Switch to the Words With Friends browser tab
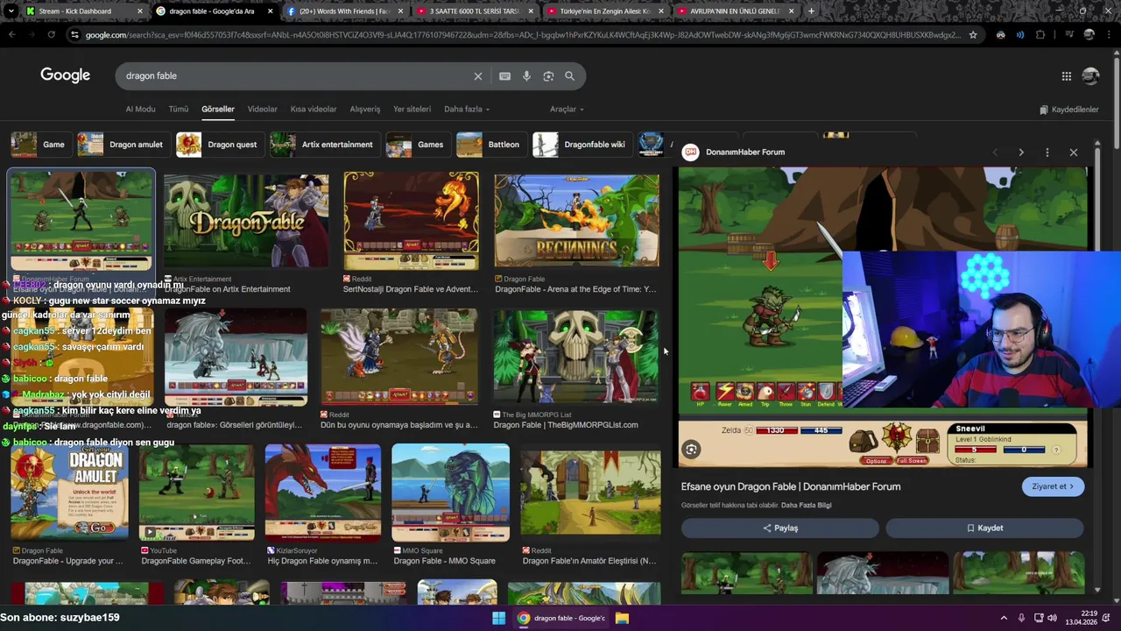Image resolution: width=1121 pixels, height=631 pixels. [x=343, y=11]
